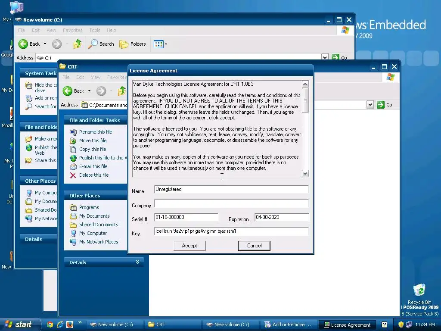This screenshot has width=441, height=331.
Task: Click the Expiration date field
Action: coord(282,217)
